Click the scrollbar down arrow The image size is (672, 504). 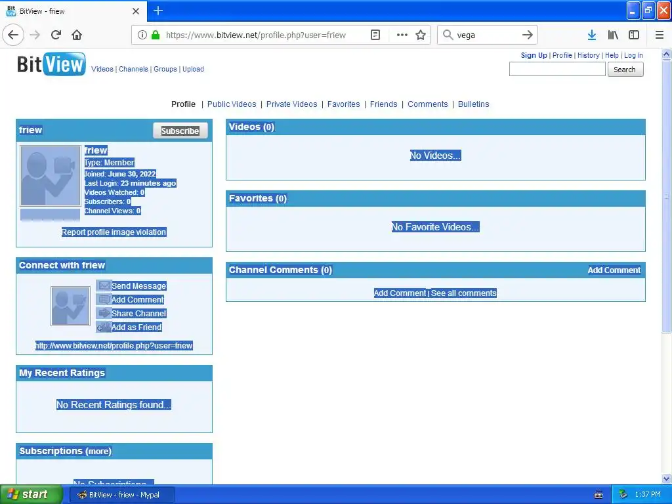667,479
